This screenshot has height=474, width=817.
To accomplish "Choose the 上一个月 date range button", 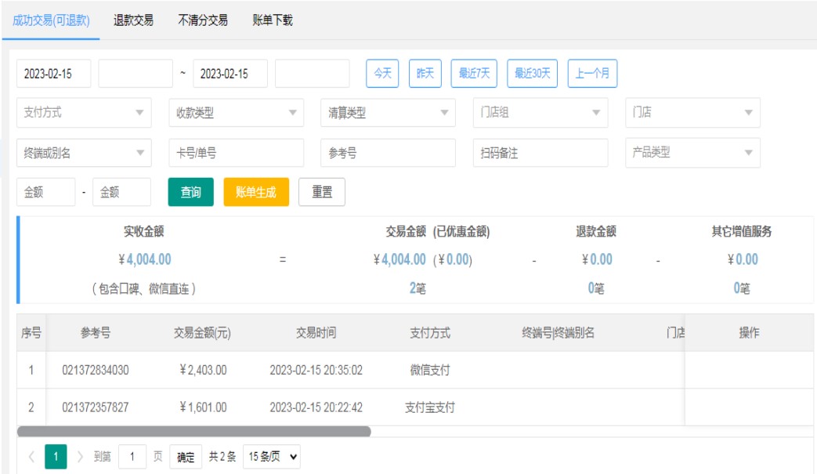I will coord(592,74).
